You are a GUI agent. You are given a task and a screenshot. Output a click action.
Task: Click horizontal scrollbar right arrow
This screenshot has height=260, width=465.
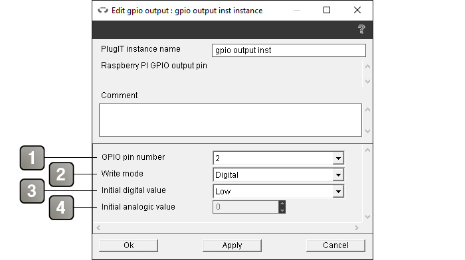[357, 227]
